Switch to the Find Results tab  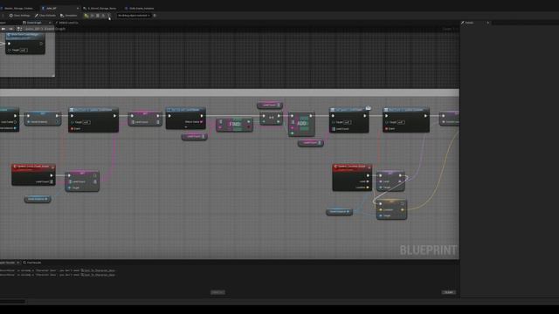point(32,263)
